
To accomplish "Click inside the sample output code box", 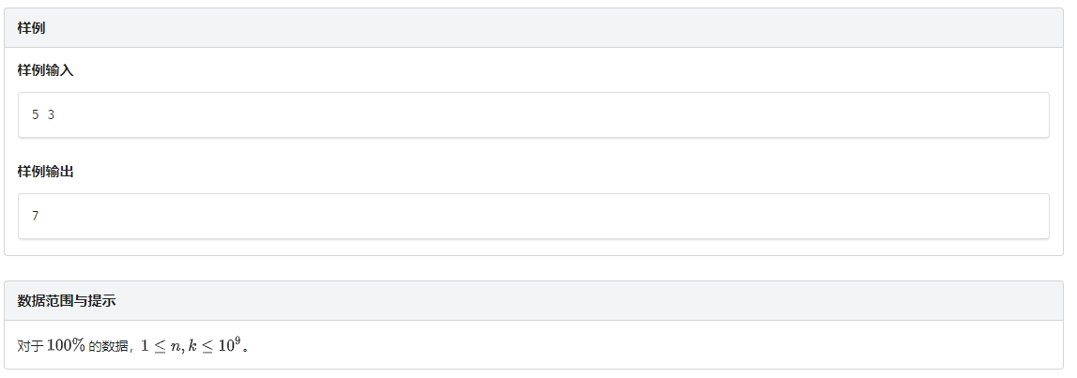I will click(x=533, y=216).
